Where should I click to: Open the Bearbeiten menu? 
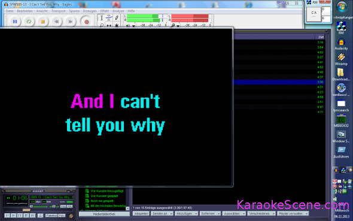[x=25, y=11]
